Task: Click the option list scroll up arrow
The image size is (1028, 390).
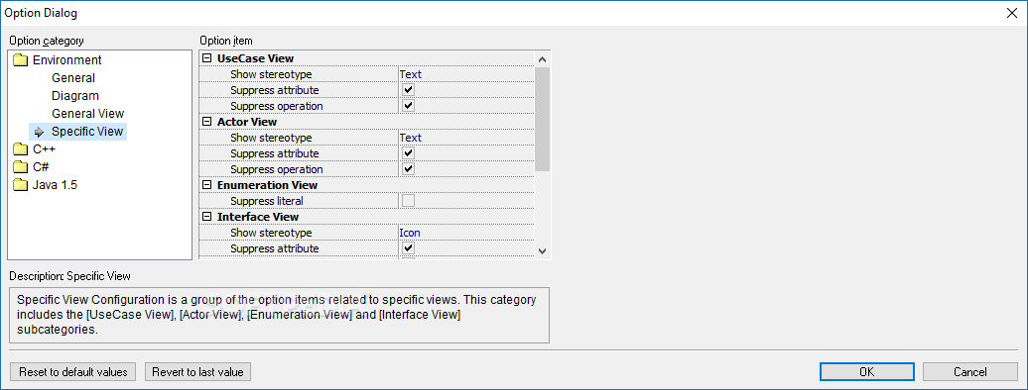Action: coord(542,58)
